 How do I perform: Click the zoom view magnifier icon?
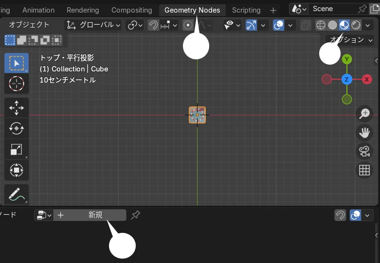pyautogui.click(x=364, y=114)
